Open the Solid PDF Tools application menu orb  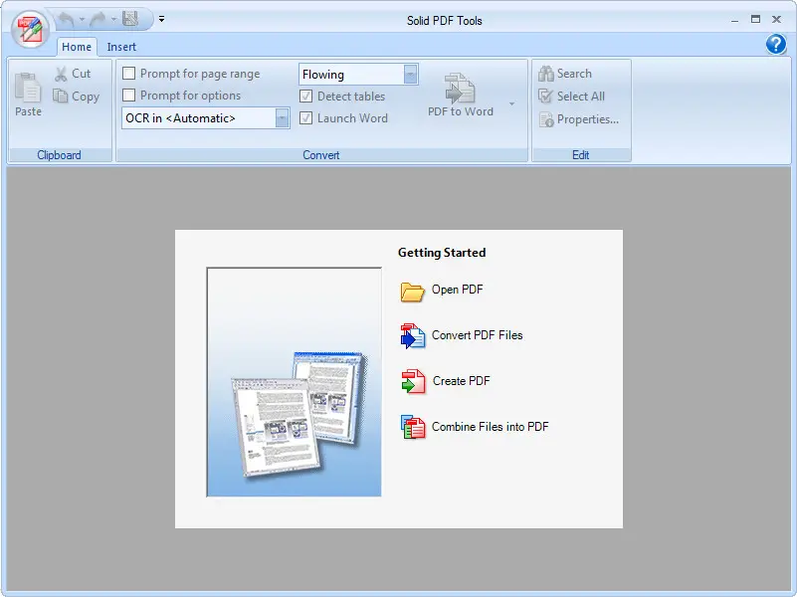(30, 30)
